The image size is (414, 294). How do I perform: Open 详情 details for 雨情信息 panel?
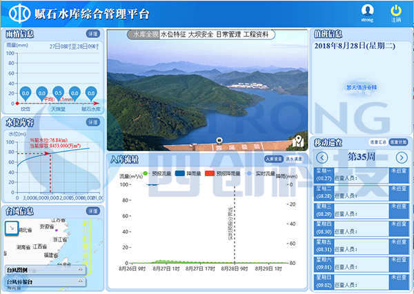tap(92, 33)
